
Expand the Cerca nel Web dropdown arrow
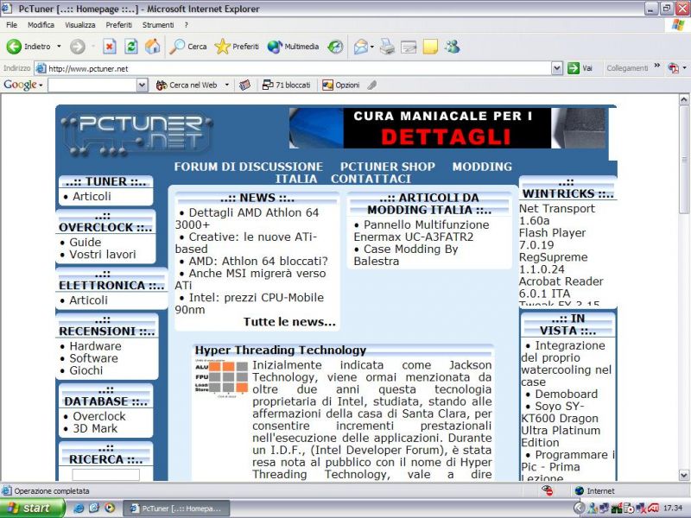[227, 85]
